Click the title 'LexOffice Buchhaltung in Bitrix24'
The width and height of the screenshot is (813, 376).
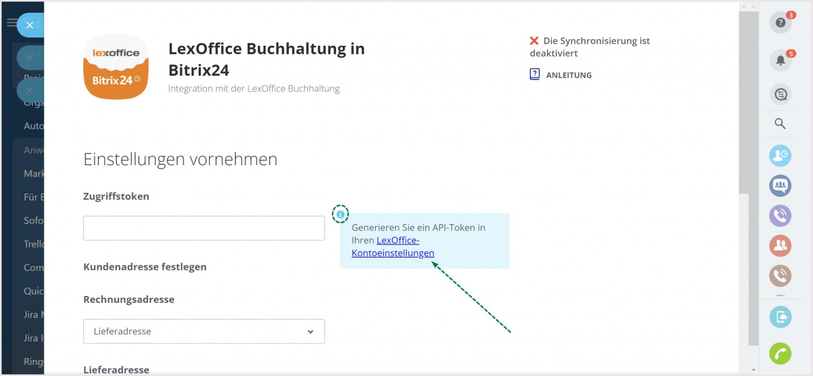(267, 59)
